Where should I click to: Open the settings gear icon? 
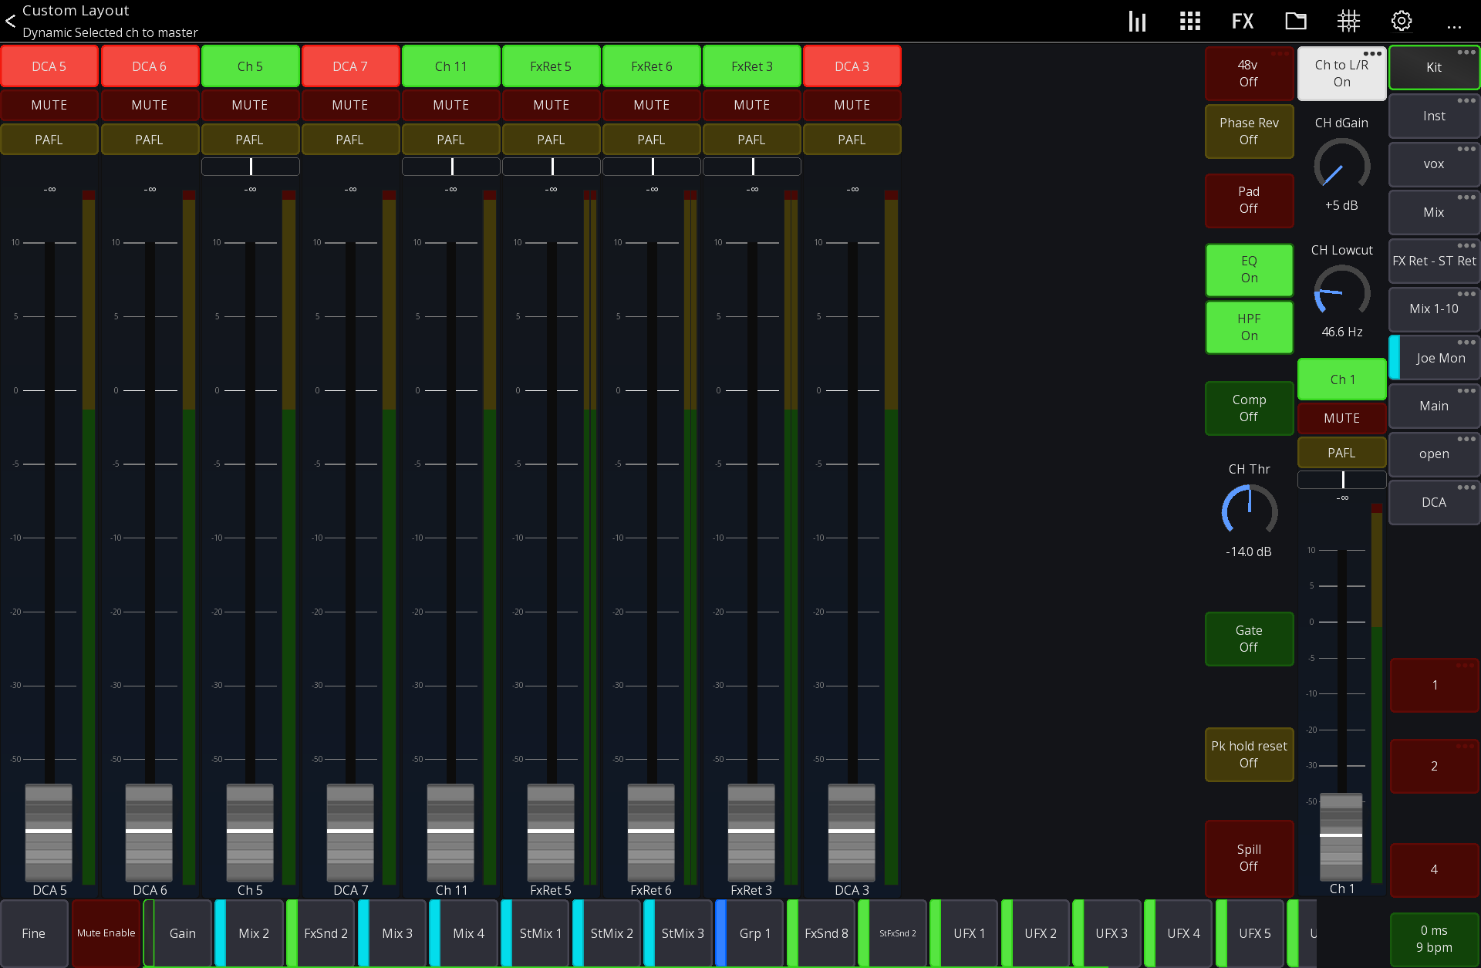(x=1402, y=21)
